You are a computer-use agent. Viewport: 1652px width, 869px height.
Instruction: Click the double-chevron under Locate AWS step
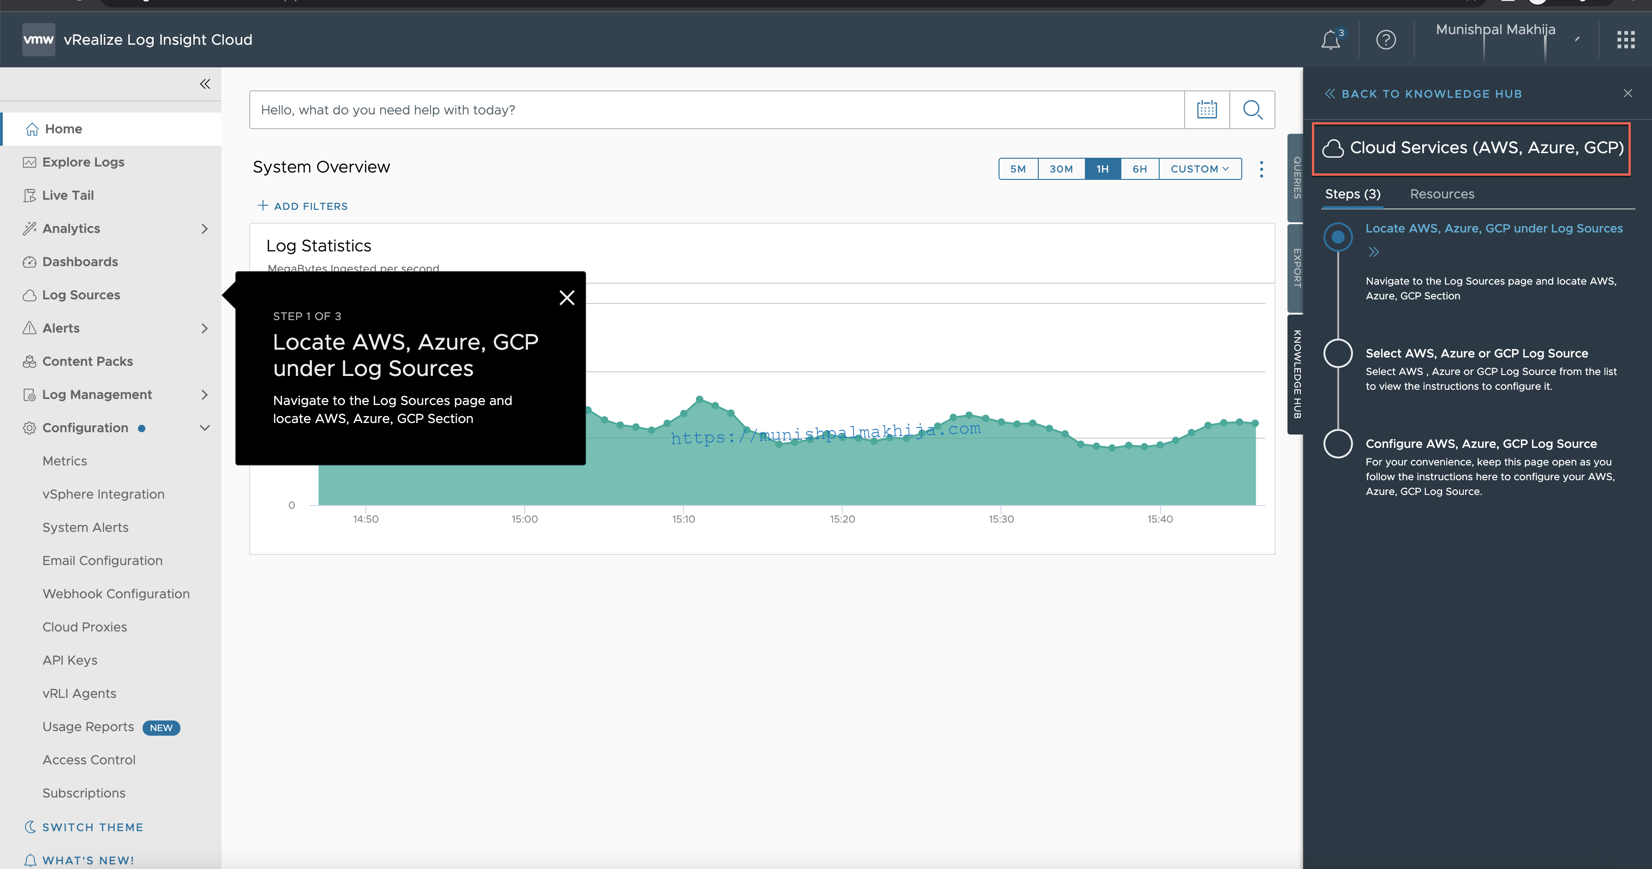tap(1373, 252)
